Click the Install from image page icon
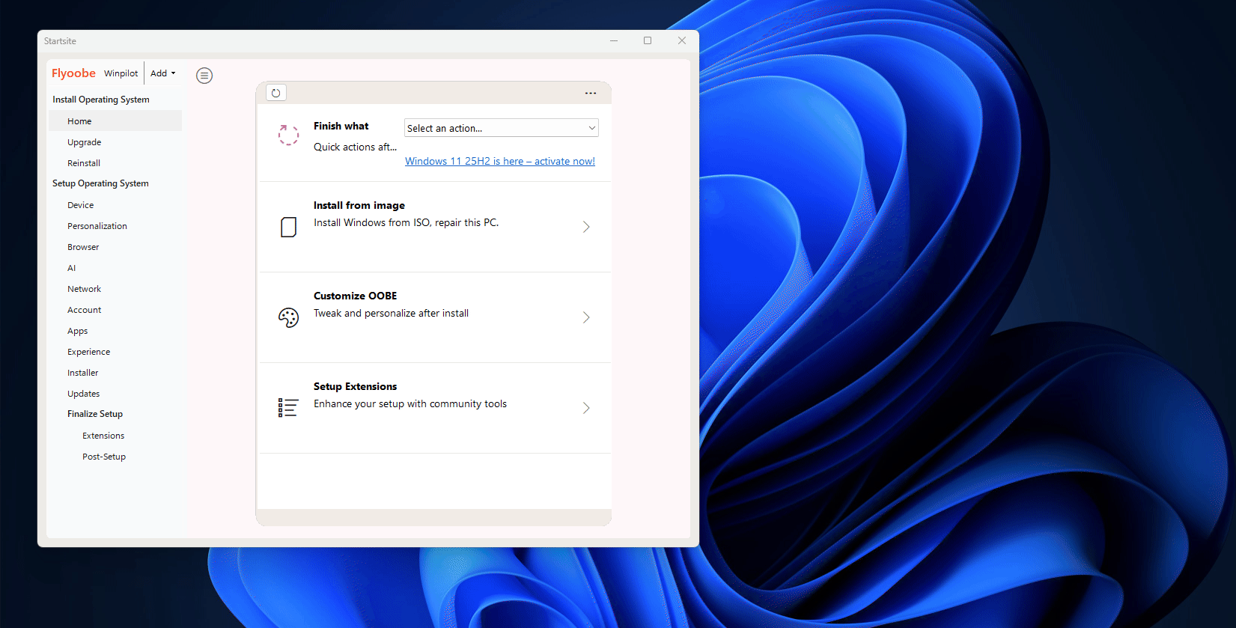 [x=288, y=227]
